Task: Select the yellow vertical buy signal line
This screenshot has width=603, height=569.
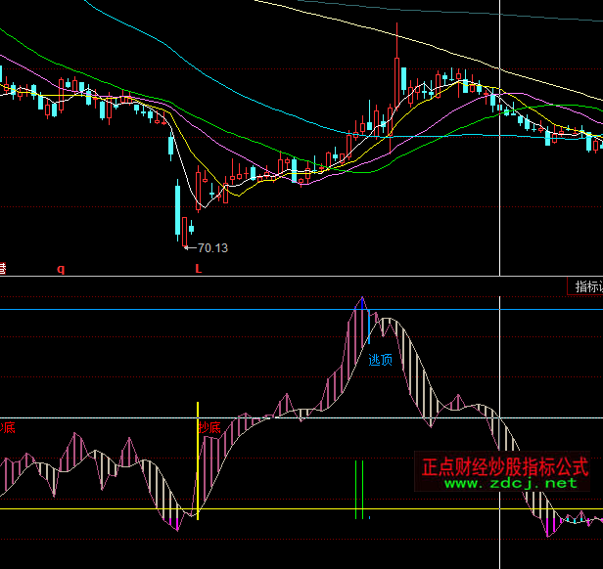Action: [198, 460]
